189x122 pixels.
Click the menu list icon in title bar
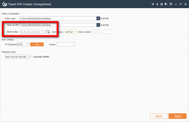(170, 4)
